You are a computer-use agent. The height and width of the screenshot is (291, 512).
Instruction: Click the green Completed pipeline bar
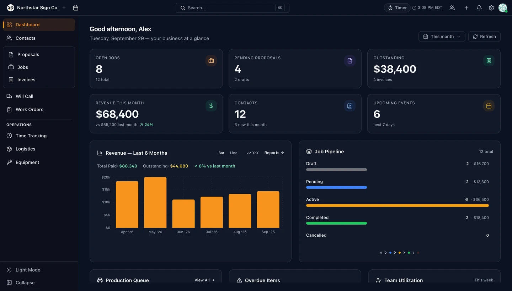click(x=336, y=223)
